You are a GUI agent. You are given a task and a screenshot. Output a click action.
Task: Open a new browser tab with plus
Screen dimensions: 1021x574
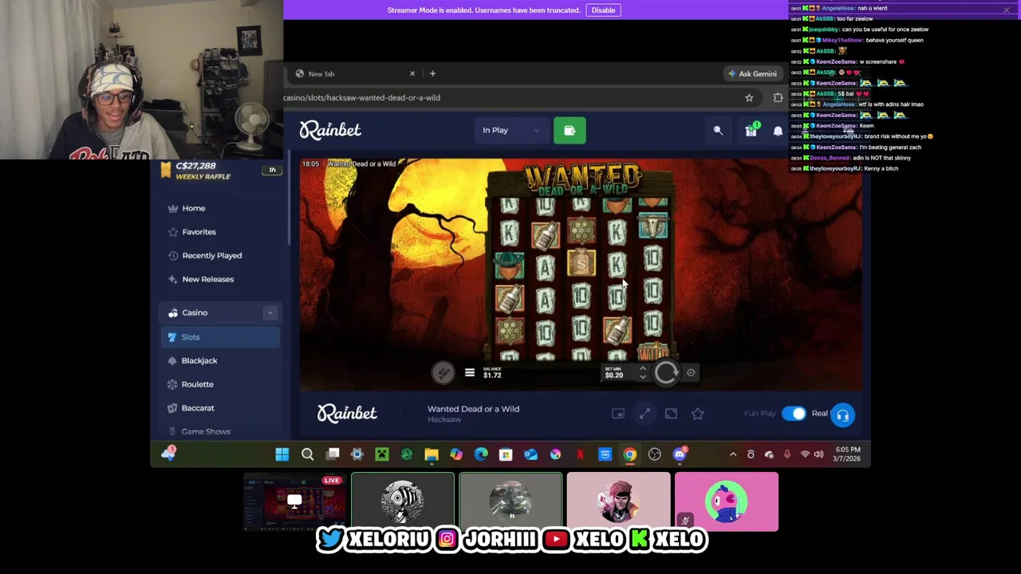tap(432, 73)
